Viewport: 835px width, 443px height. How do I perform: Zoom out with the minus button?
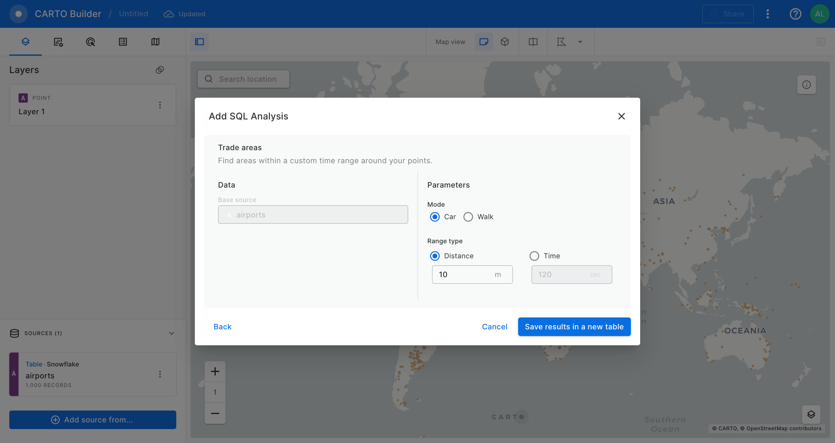tap(215, 413)
